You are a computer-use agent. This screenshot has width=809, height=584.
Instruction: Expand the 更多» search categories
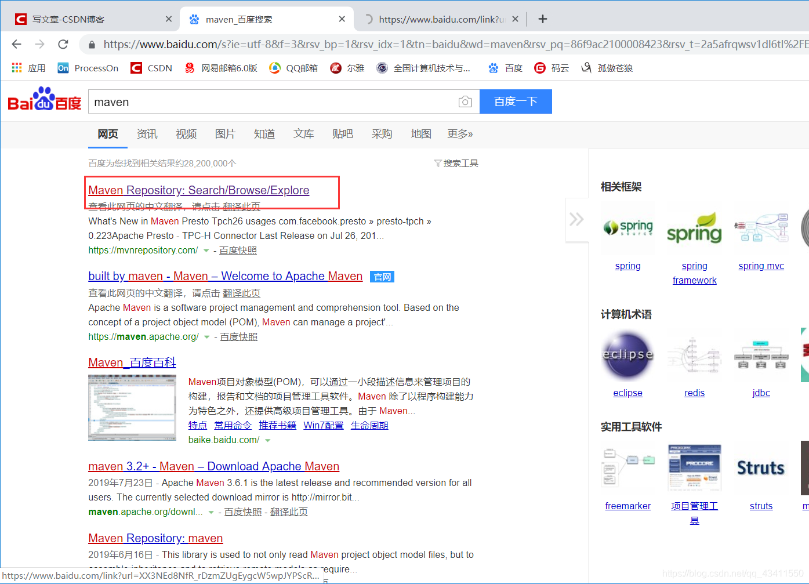tap(460, 134)
